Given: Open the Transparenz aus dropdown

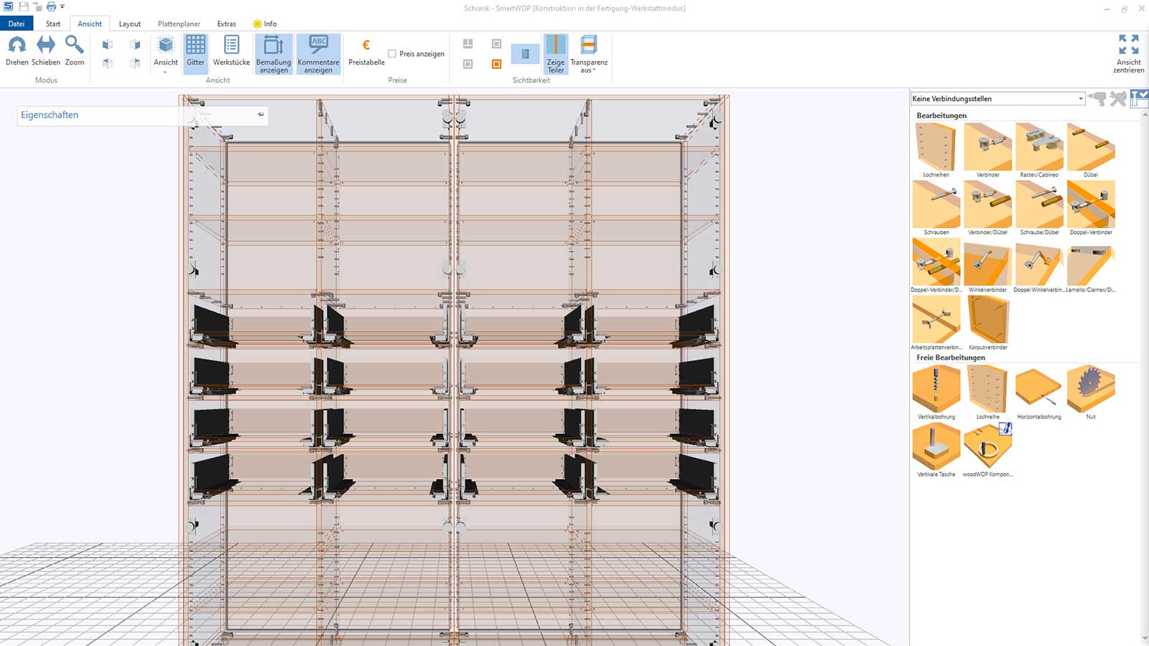Looking at the screenshot, I should (589, 66).
